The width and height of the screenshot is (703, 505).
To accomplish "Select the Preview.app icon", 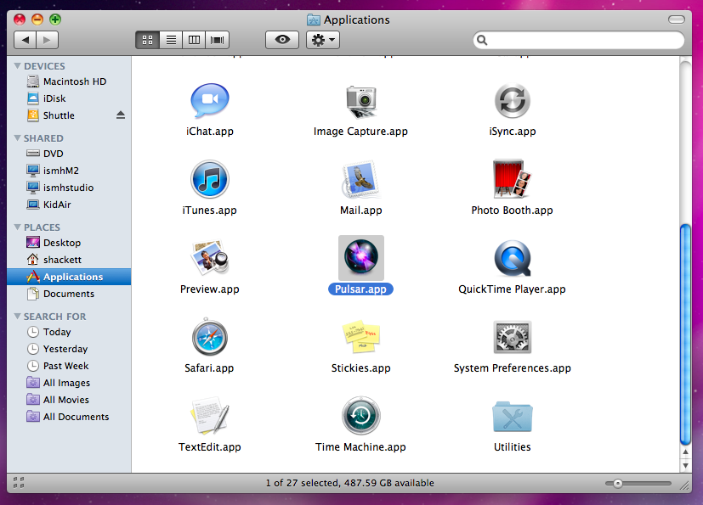I will click(x=210, y=257).
